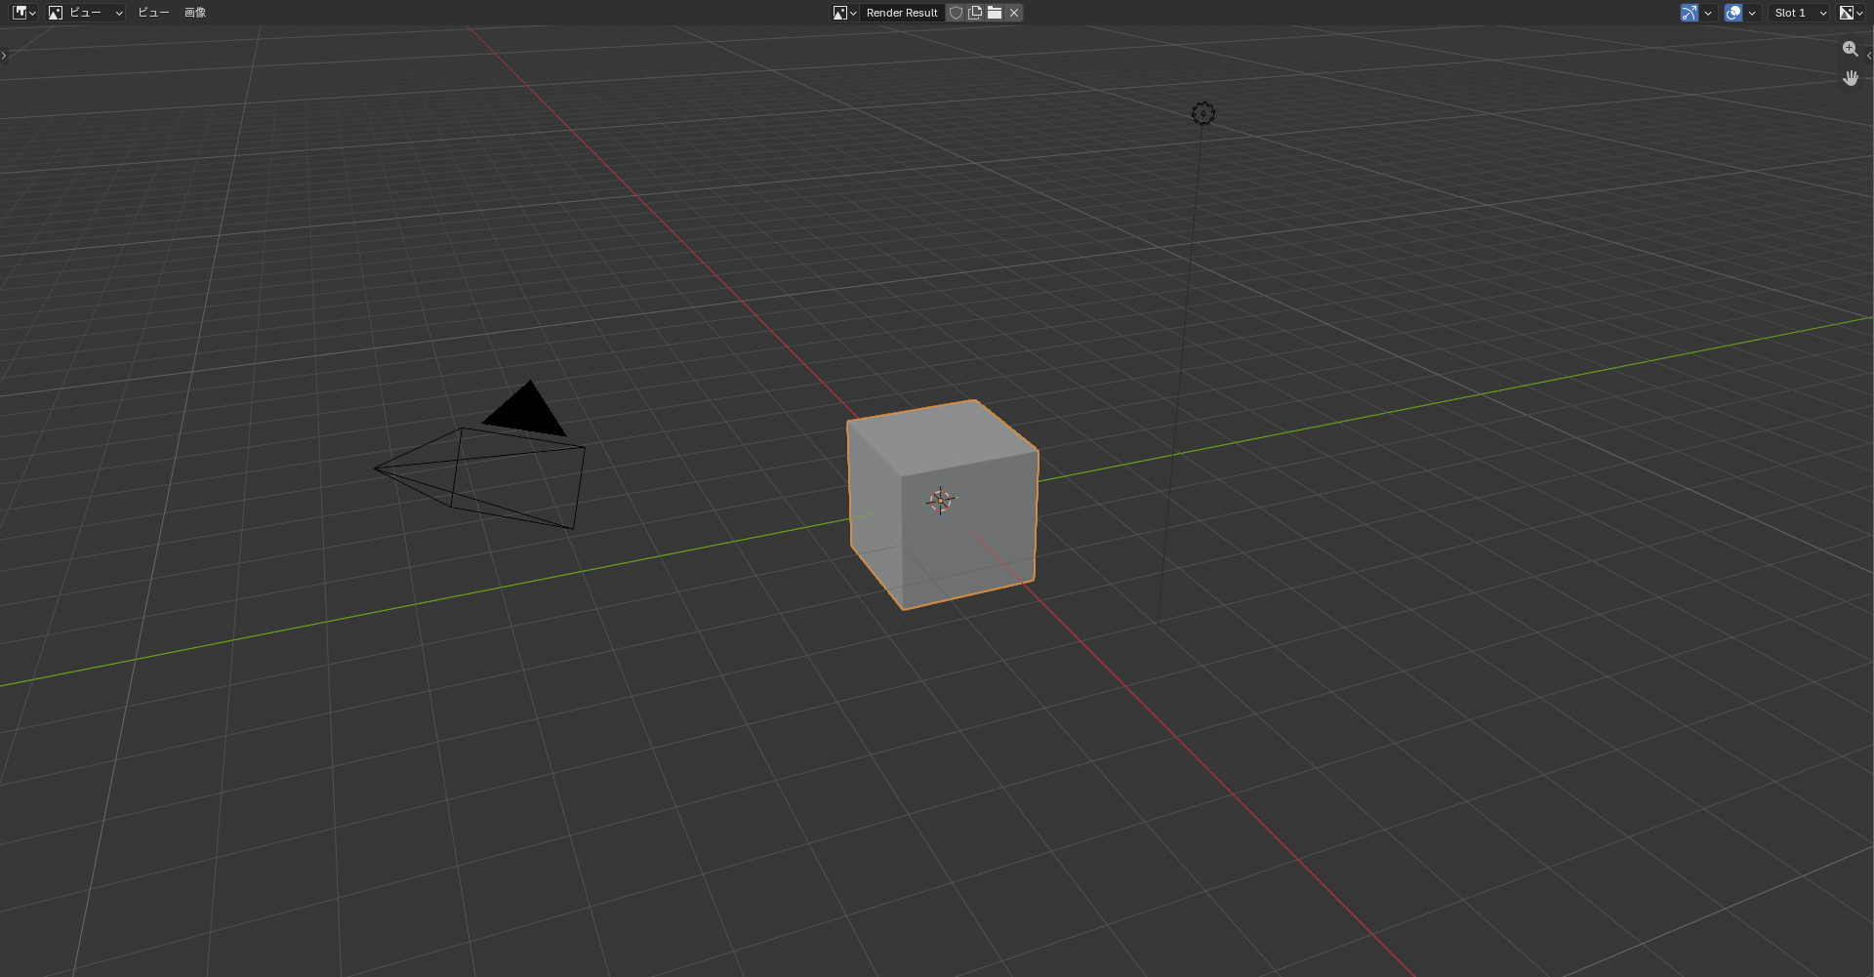This screenshot has width=1874, height=977.
Task: Click the gray cube object
Action: [x=942, y=505]
